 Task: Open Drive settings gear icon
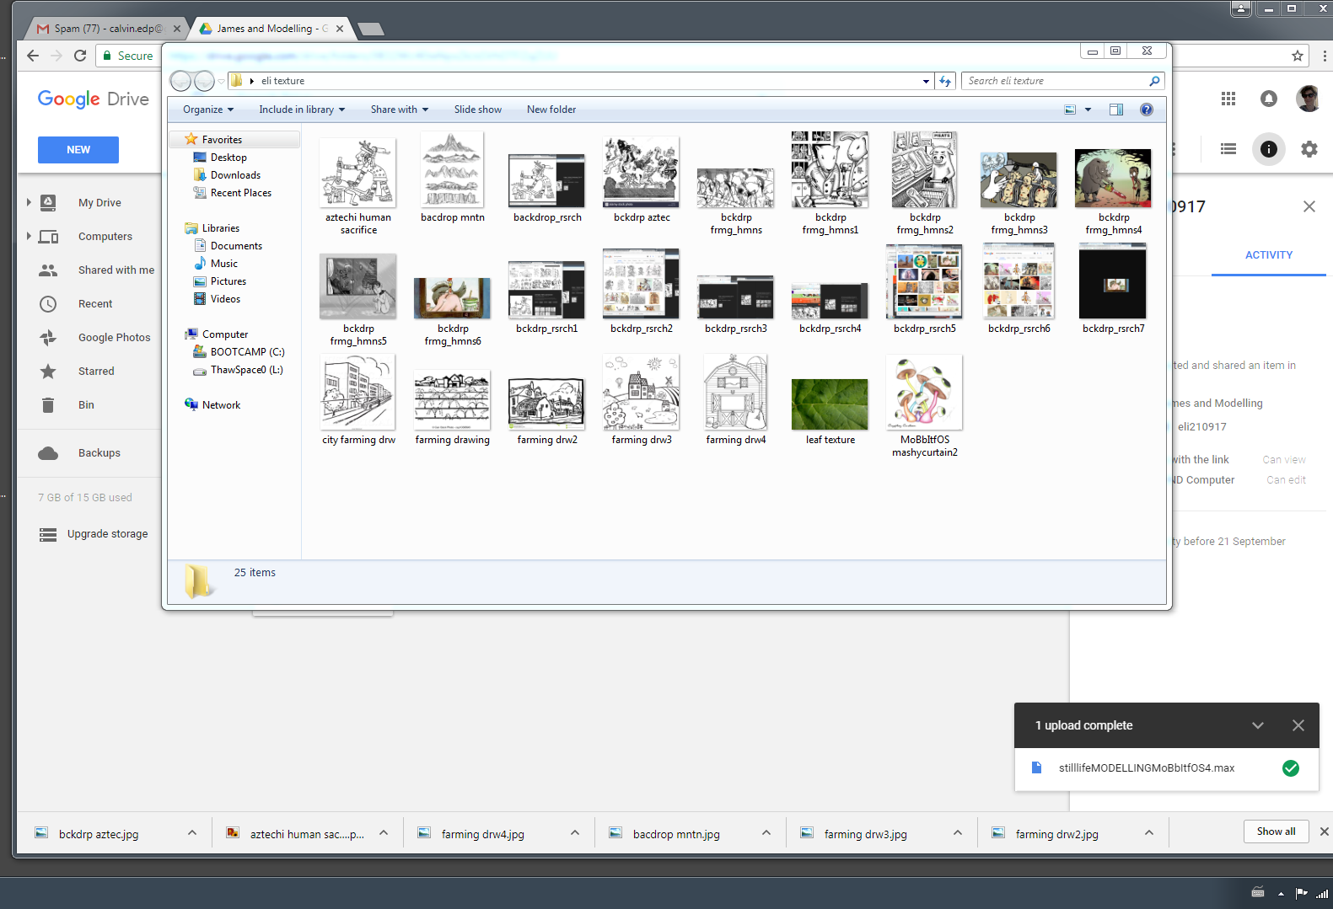(1309, 149)
